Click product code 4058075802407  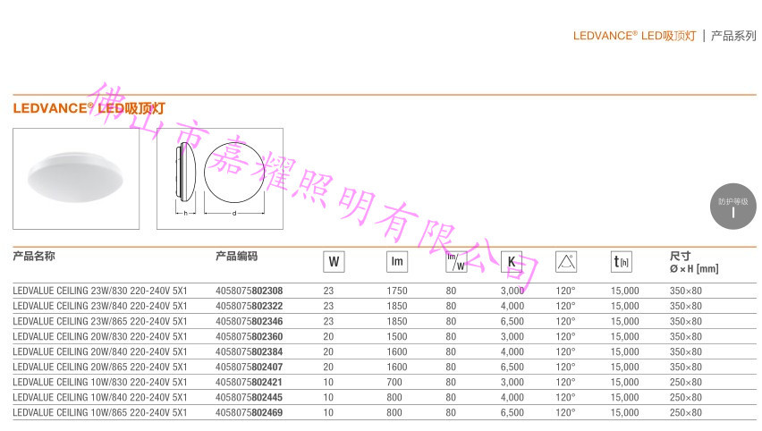coord(250,367)
